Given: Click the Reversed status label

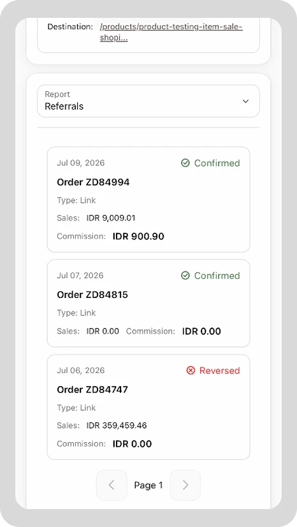Looking at the screenshot, I should [x=220, y=371].
